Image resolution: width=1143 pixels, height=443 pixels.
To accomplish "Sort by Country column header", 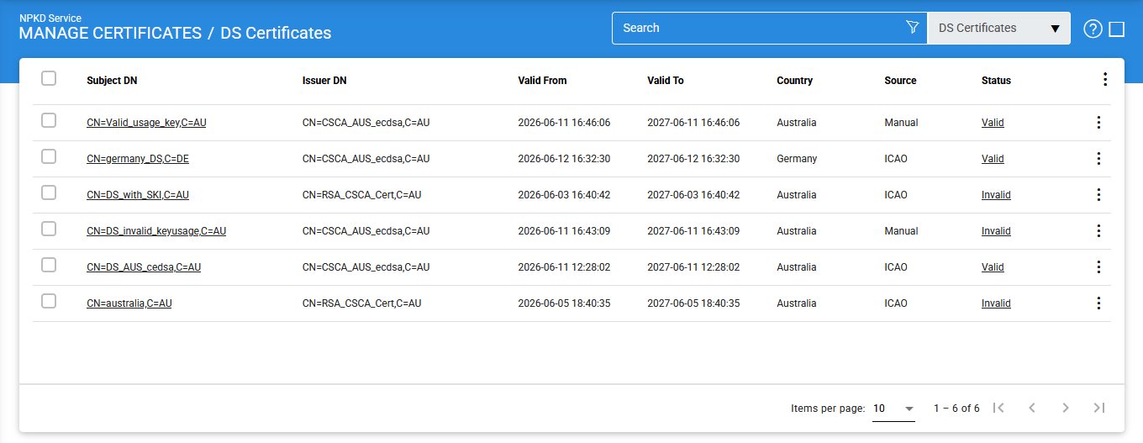I will click(x=795, y=81).
